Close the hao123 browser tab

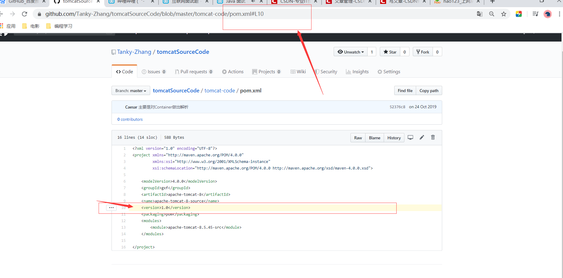click(x=478, y=1)
